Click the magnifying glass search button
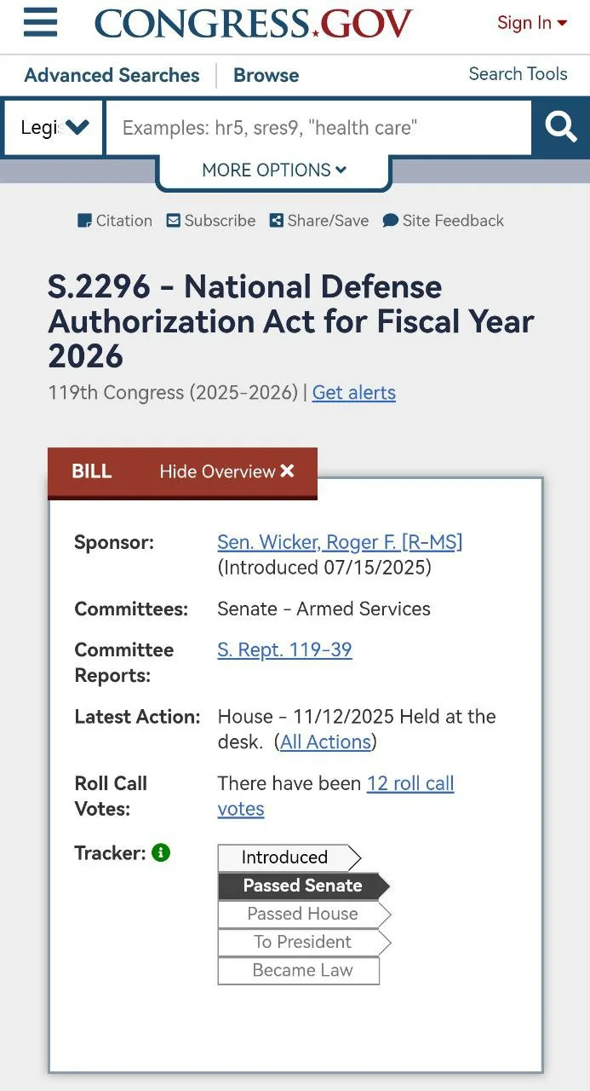The height and width of the screenshot is (1091, 590). point(561,128)
